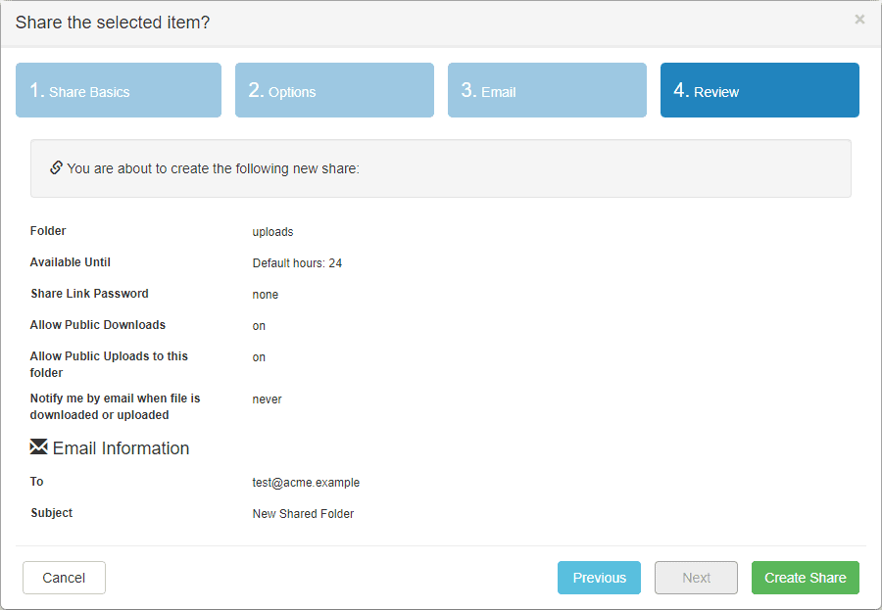Click the 'To' label
The height and width of the screenshot is (610, 882).
pos(36,482)
